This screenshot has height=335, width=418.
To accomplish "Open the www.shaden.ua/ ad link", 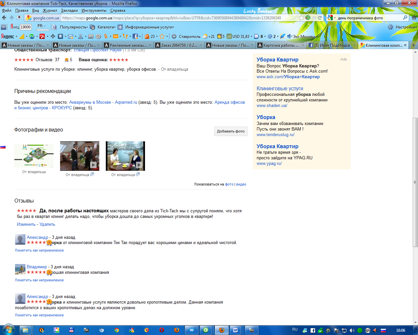I will (272, 105).
